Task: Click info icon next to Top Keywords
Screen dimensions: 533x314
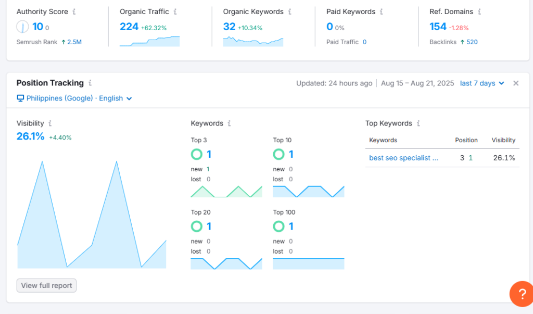Action: [x=418, y=123]
